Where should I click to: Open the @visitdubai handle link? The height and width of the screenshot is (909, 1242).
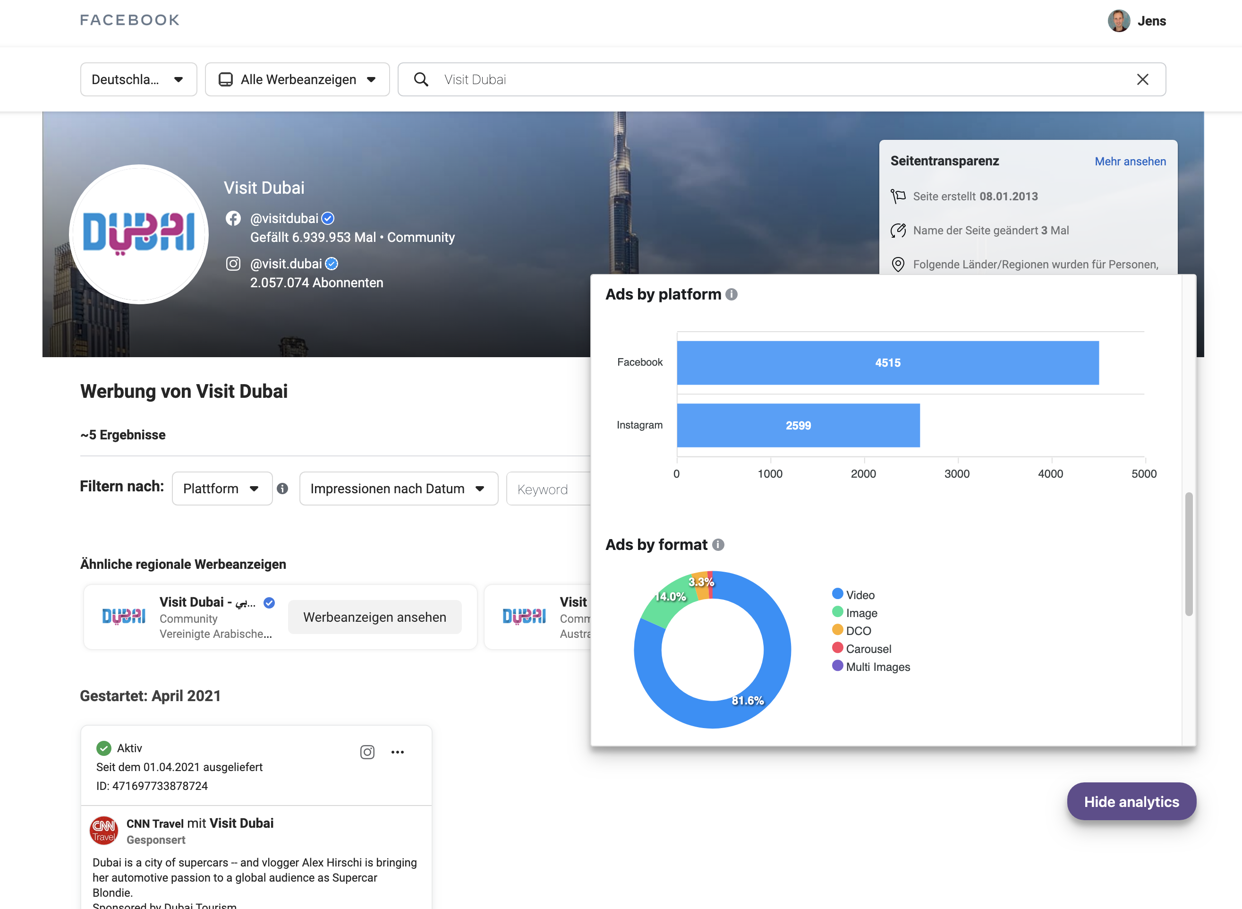click(x=284, y=218)
